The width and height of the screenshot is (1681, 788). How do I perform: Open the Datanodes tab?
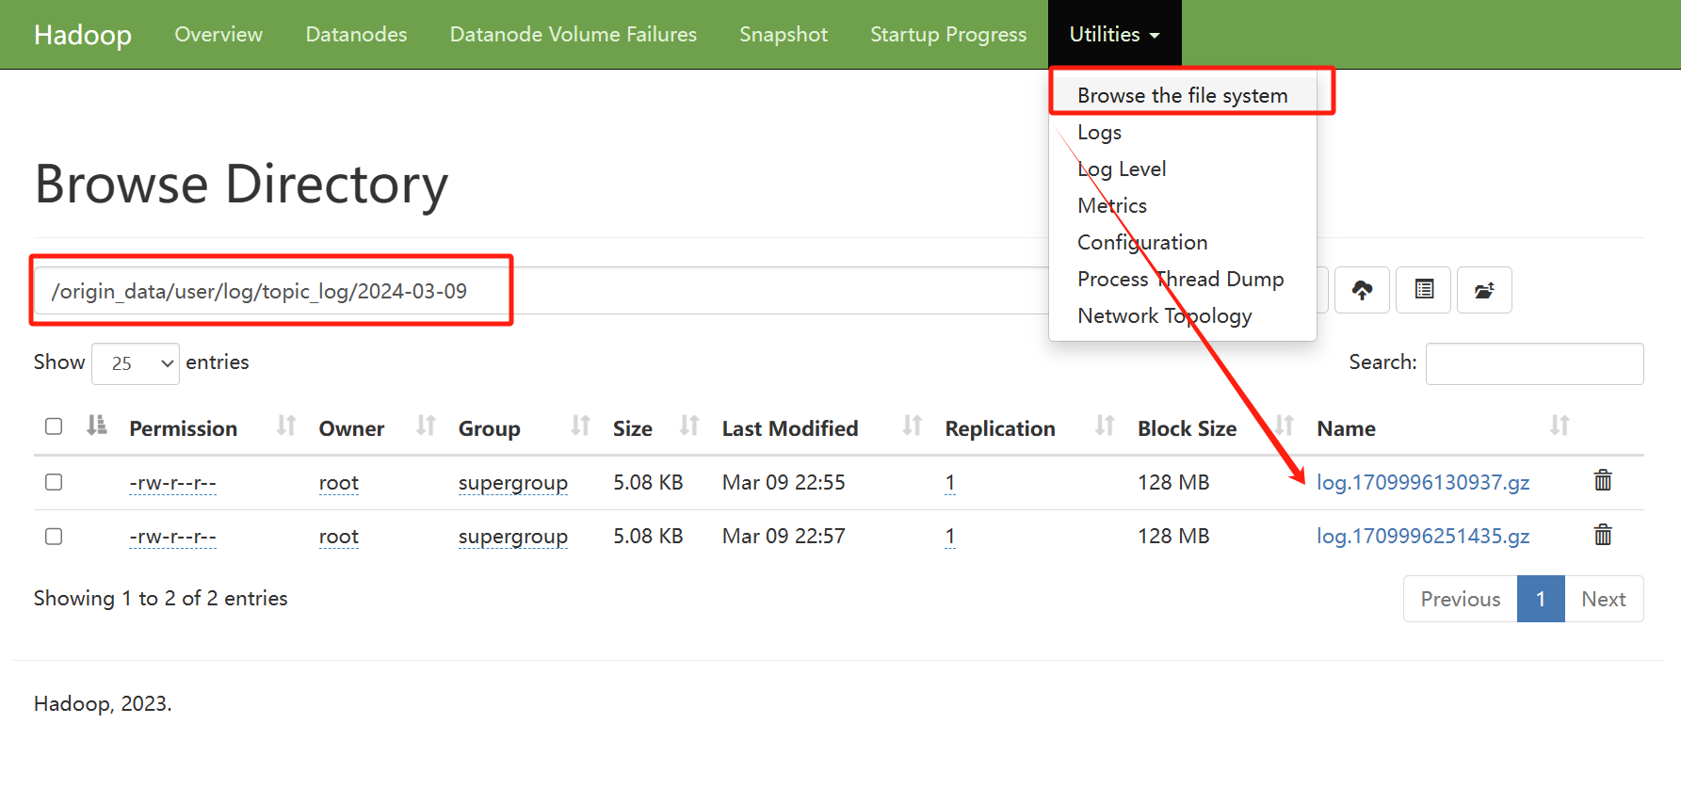coord(356,35)
